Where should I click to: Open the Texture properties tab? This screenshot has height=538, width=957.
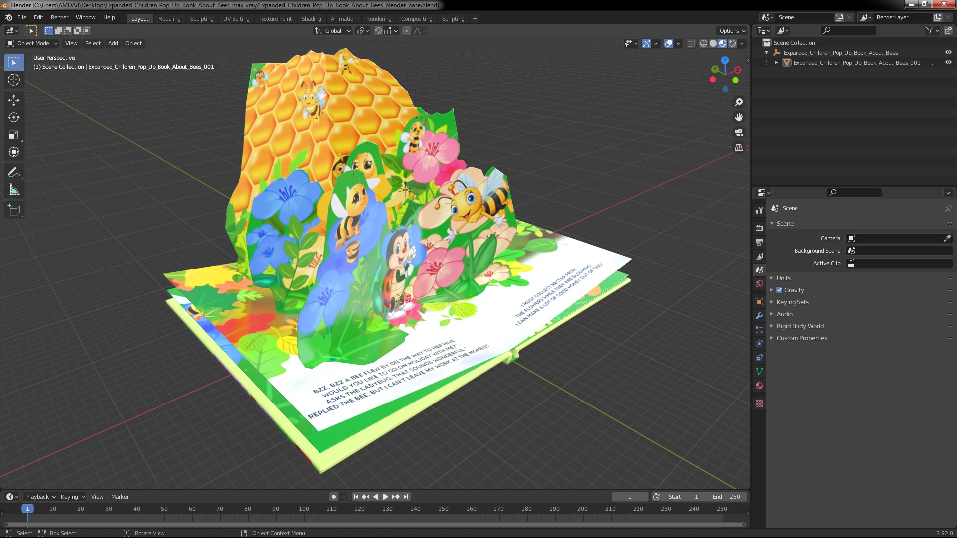(x=759, y=403)
